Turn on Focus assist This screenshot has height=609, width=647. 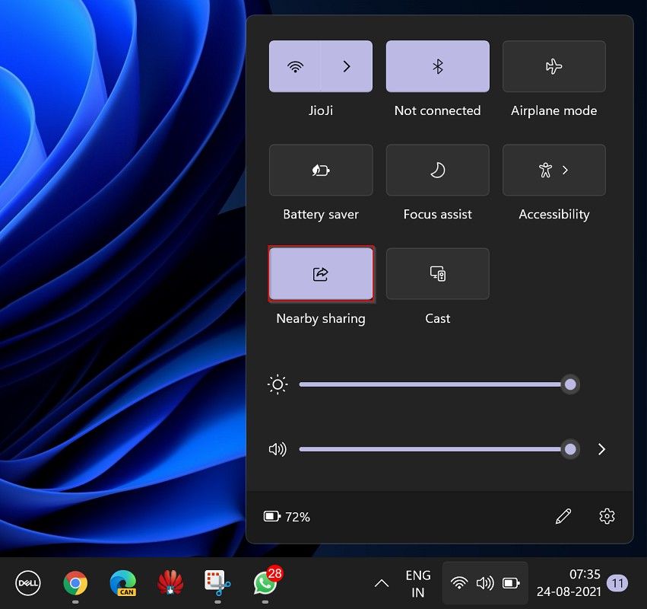click(x=437, y=170)
